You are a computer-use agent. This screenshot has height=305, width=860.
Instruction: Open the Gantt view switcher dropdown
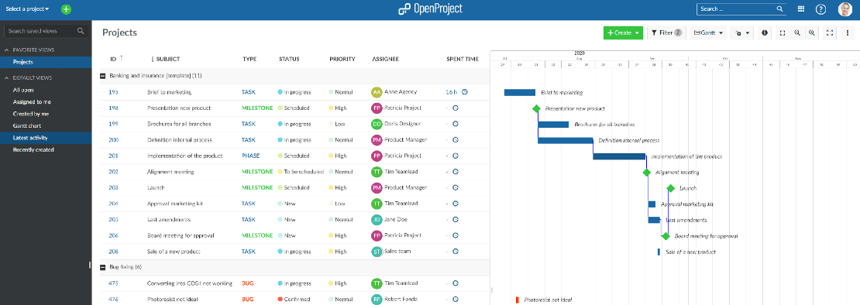709,33
